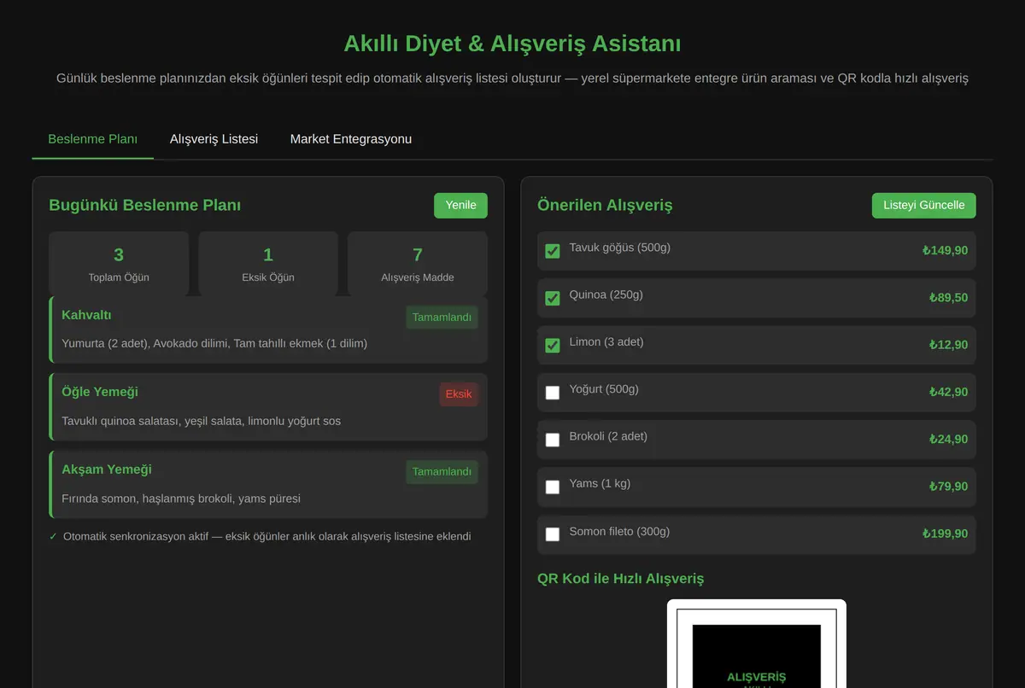Check the Brokoli (2 adet) checkbox
Image resolution: width=1025 pixels, height=688 pixels.
click(x=553, y=440)
